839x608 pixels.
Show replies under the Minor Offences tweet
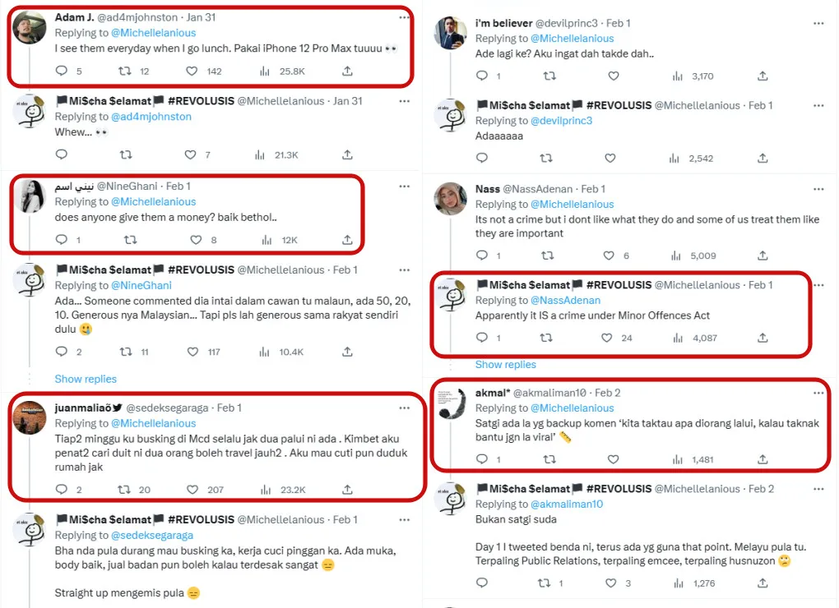[x=505, y=364]
